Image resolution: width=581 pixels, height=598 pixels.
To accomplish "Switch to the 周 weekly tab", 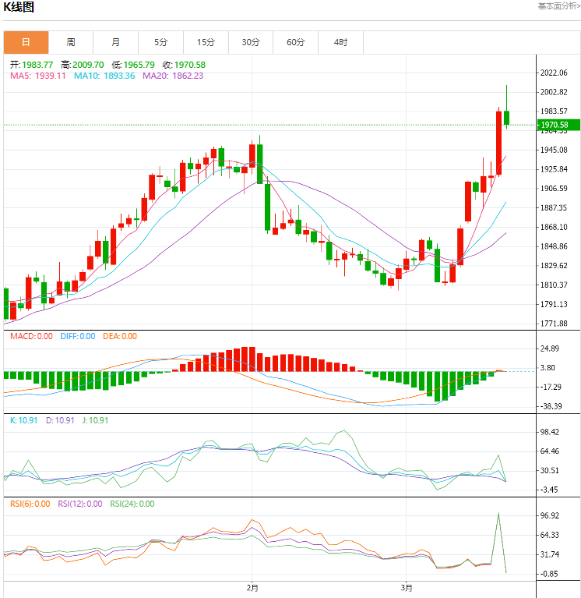I will pyautogui.click(x=71, y=42).
